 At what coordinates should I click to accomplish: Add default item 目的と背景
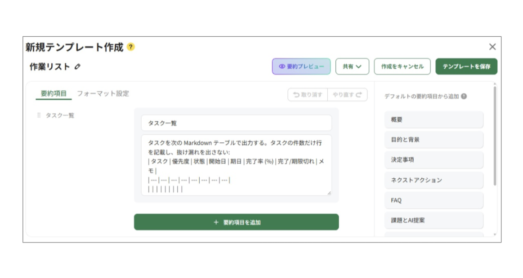click(434, 140)
